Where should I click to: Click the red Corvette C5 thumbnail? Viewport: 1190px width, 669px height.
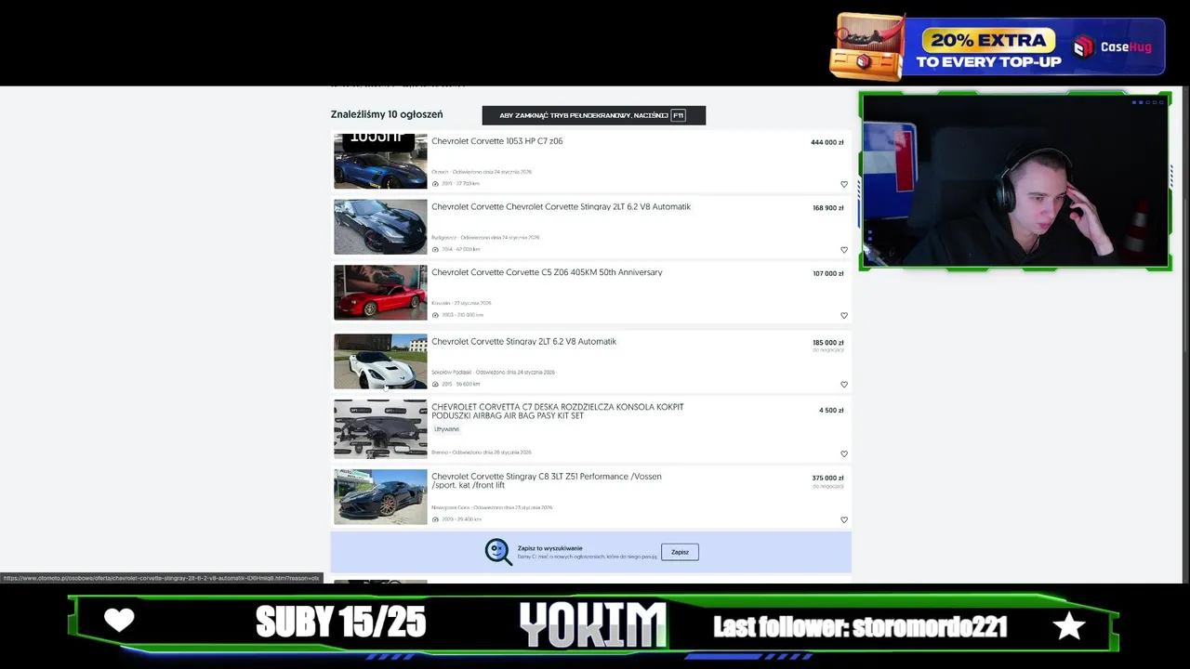coord(380,293)
